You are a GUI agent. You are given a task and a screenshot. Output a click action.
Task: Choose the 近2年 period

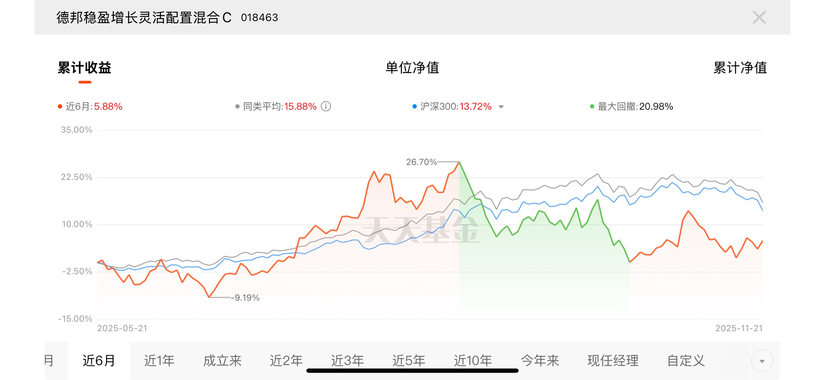(x=286, y=361)
